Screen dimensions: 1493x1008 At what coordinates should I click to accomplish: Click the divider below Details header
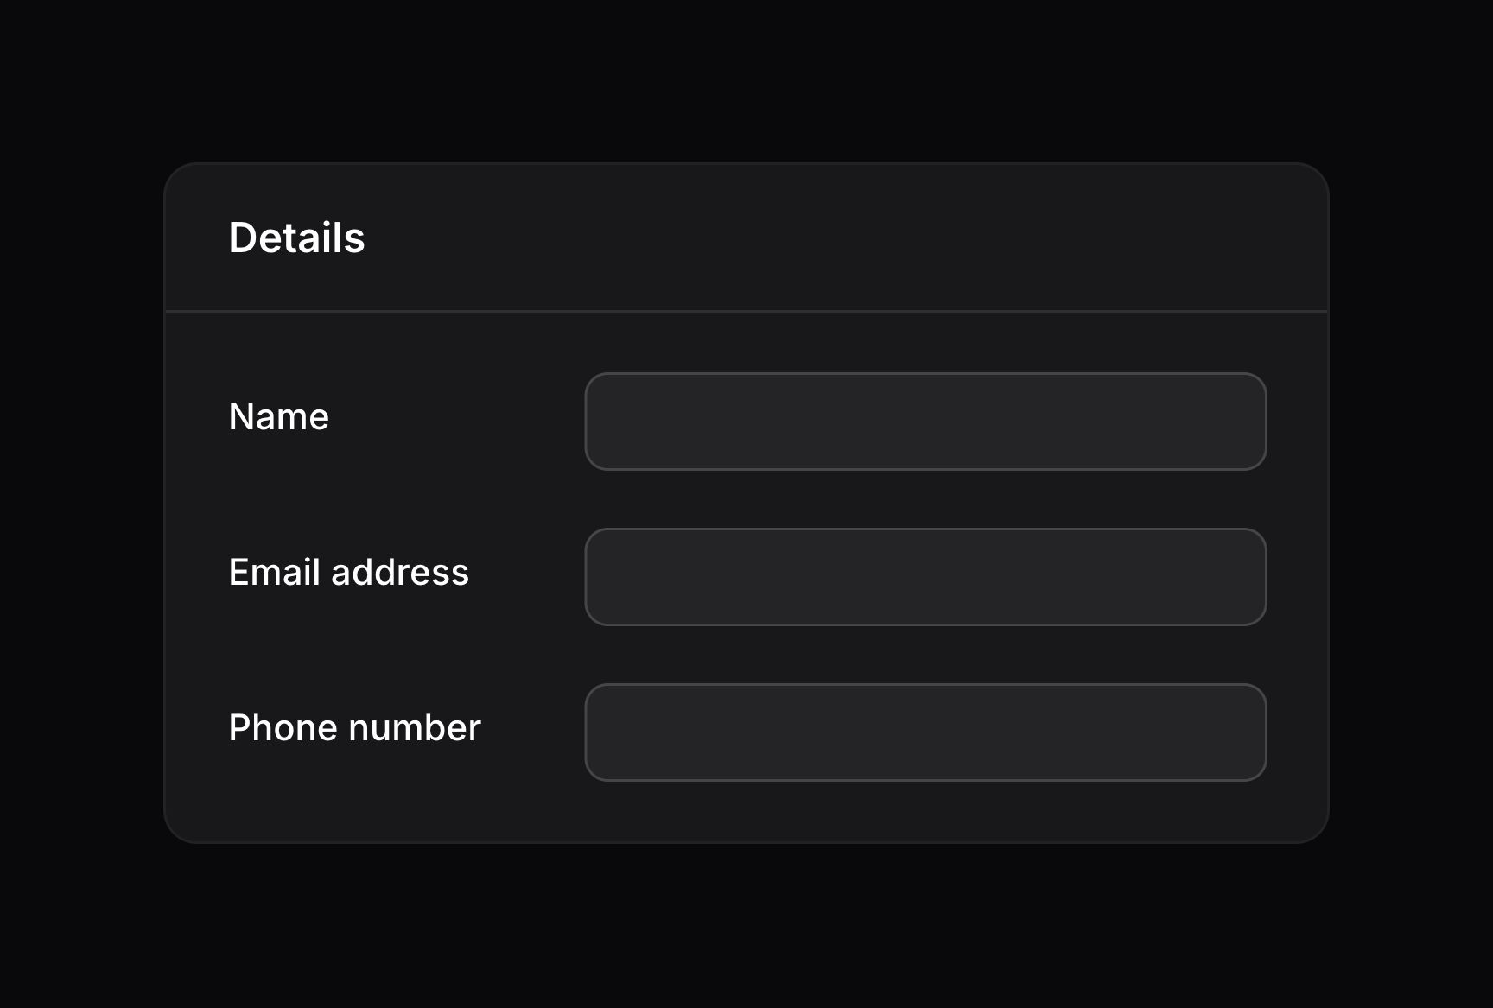point(747,309)
